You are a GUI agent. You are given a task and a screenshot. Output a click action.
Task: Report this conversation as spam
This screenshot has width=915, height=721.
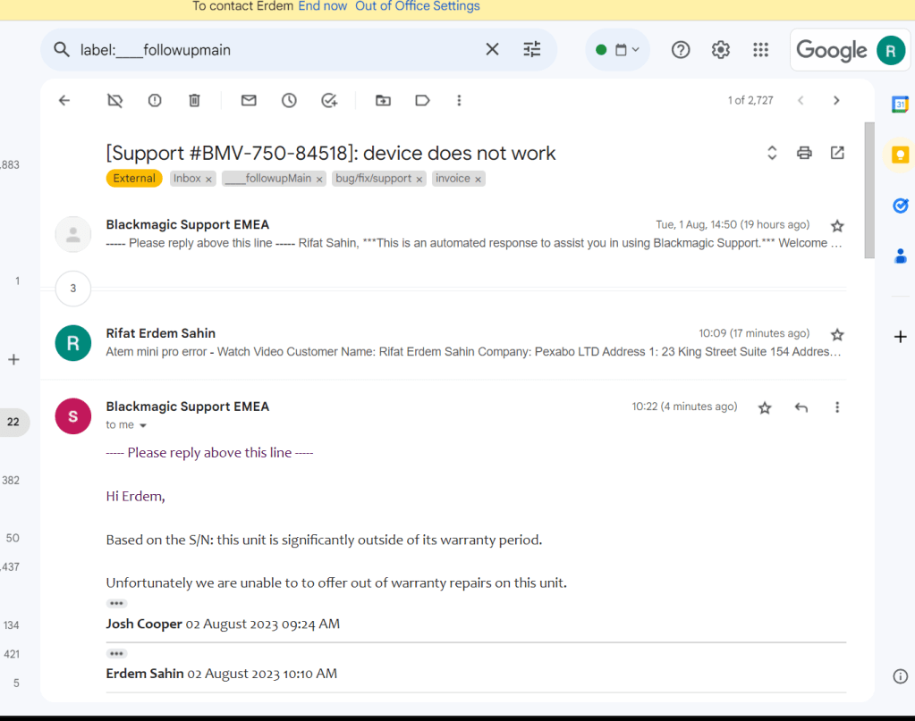coord(155,100)
